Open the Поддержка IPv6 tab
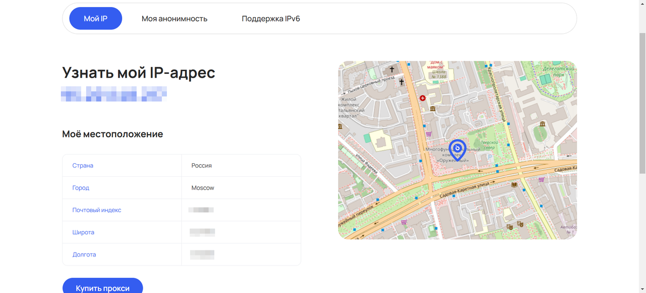 [x=271, y=18]
